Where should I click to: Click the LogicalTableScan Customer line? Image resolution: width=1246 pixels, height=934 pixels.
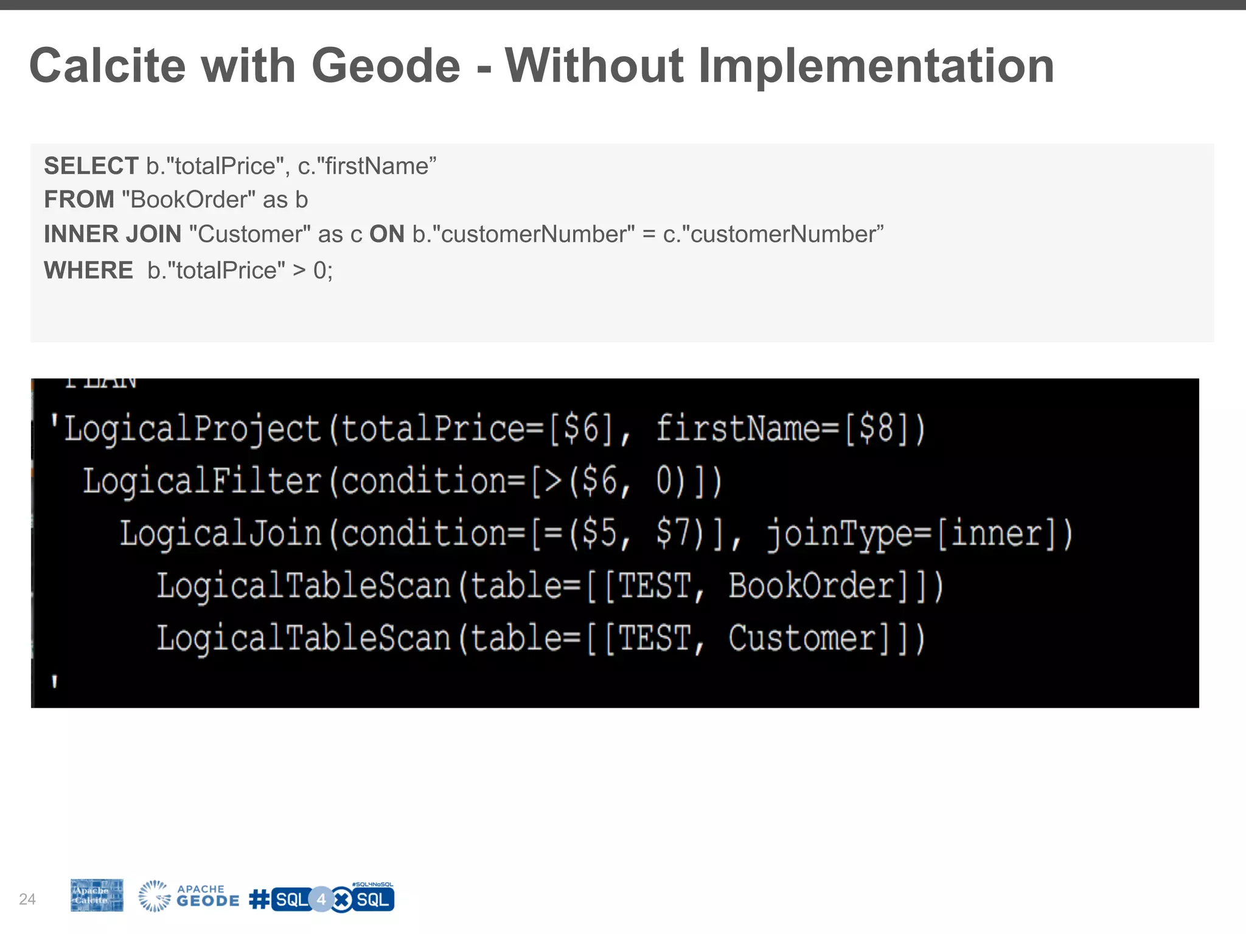(x=540, y=638)
